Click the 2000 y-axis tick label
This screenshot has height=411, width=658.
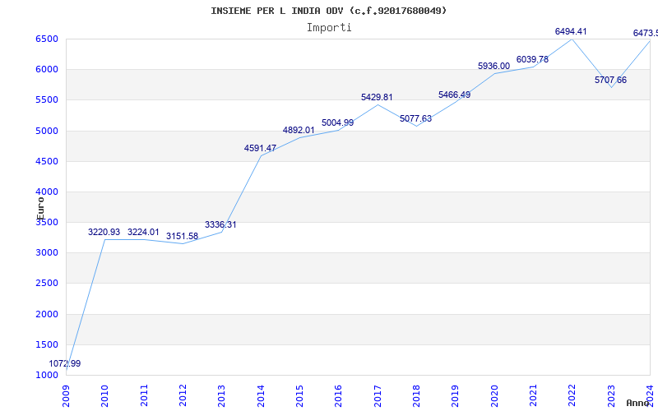point(47,314)
